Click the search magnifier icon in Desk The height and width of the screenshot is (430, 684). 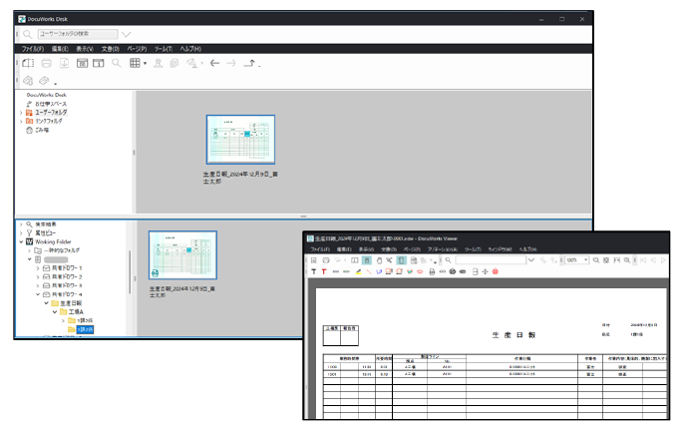pos(27,35)
